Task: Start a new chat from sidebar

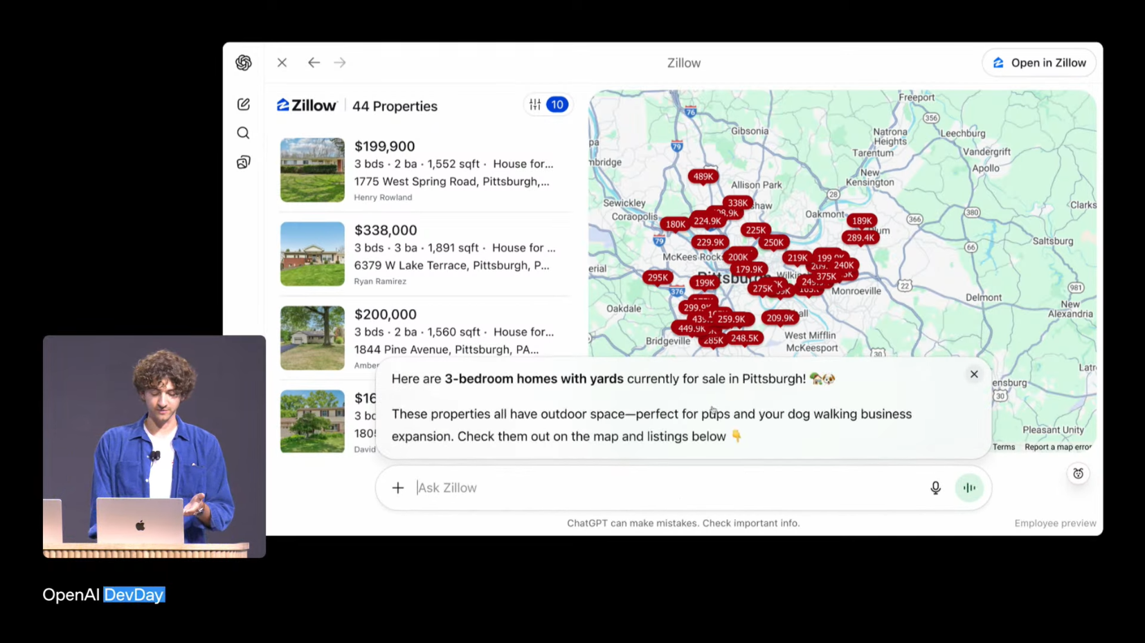Action: pos(244,104)
